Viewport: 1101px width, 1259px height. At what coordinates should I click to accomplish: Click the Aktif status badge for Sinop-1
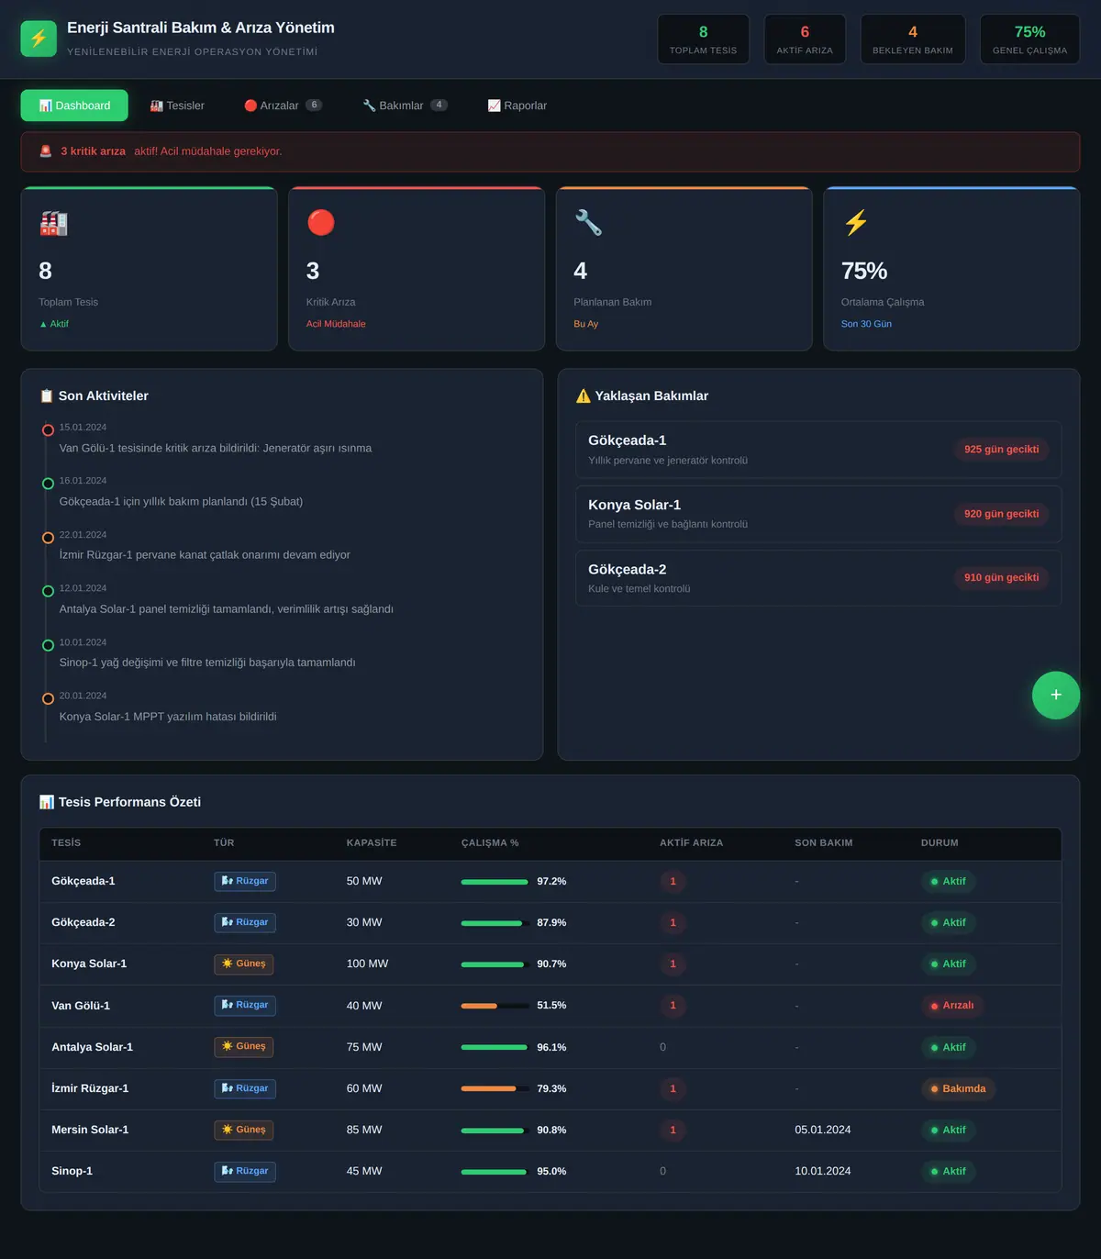948,1171
